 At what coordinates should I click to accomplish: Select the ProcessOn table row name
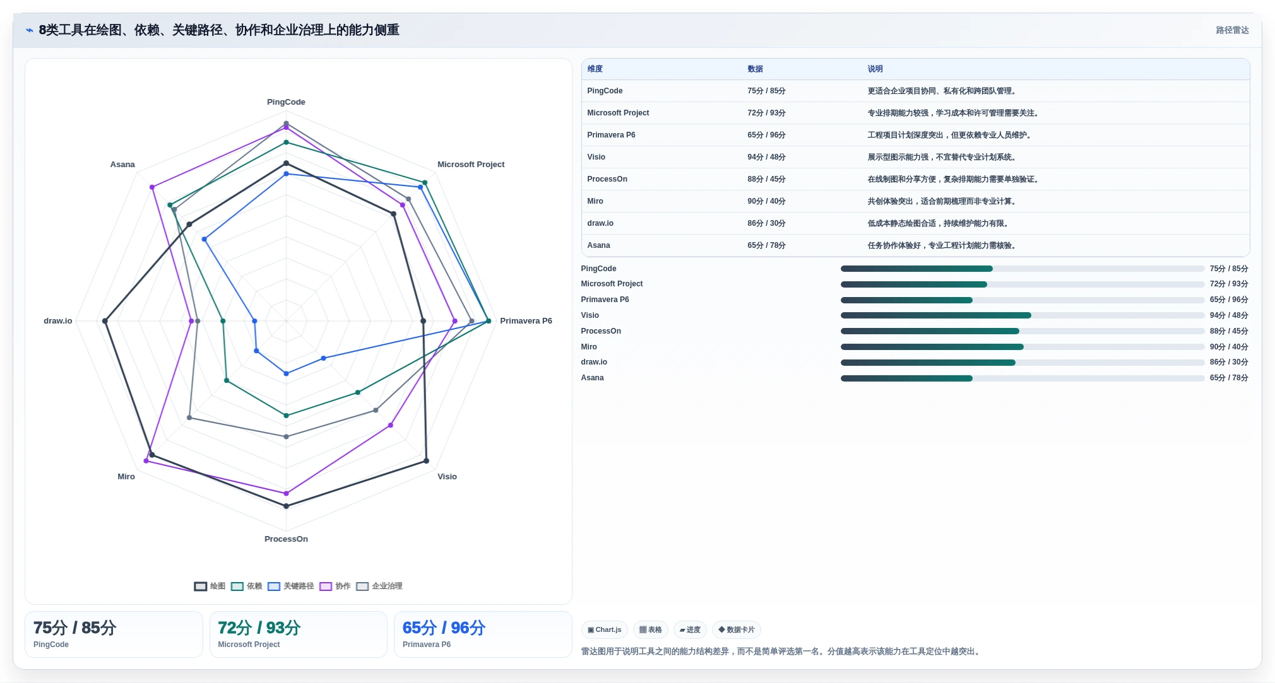607,179
